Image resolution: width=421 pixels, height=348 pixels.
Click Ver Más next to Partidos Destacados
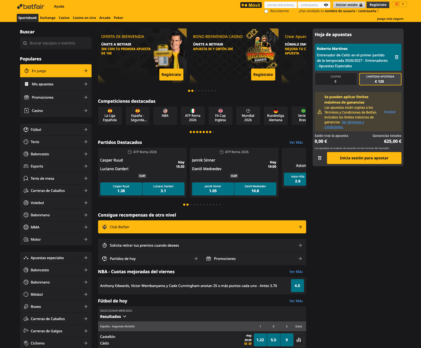296,142
